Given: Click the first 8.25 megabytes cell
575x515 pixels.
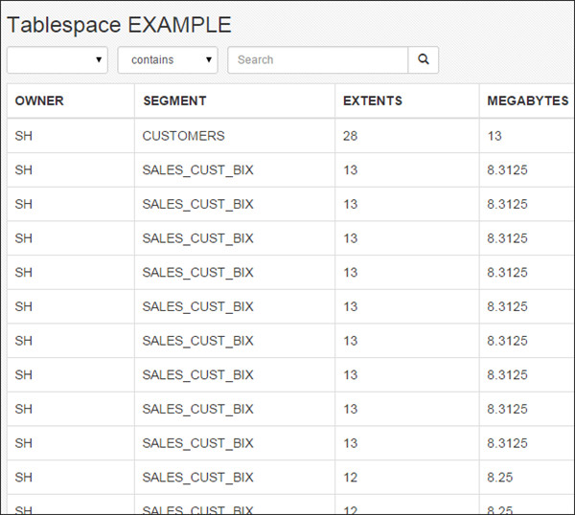Looking at the screenshot, I should point(502,478).
